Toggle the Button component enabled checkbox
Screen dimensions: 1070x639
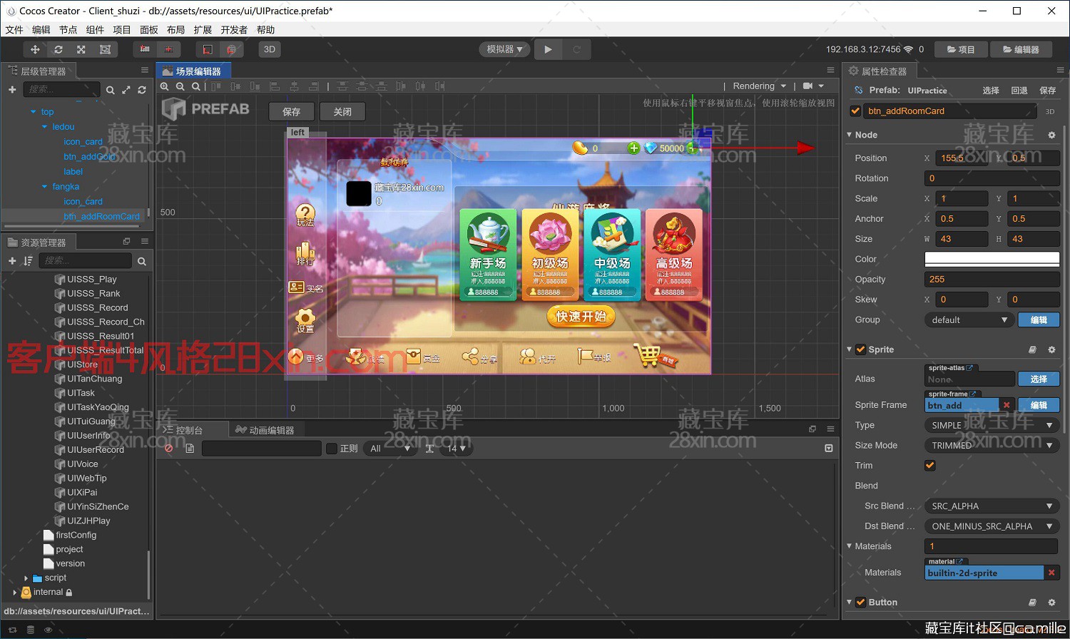(861, 603)
